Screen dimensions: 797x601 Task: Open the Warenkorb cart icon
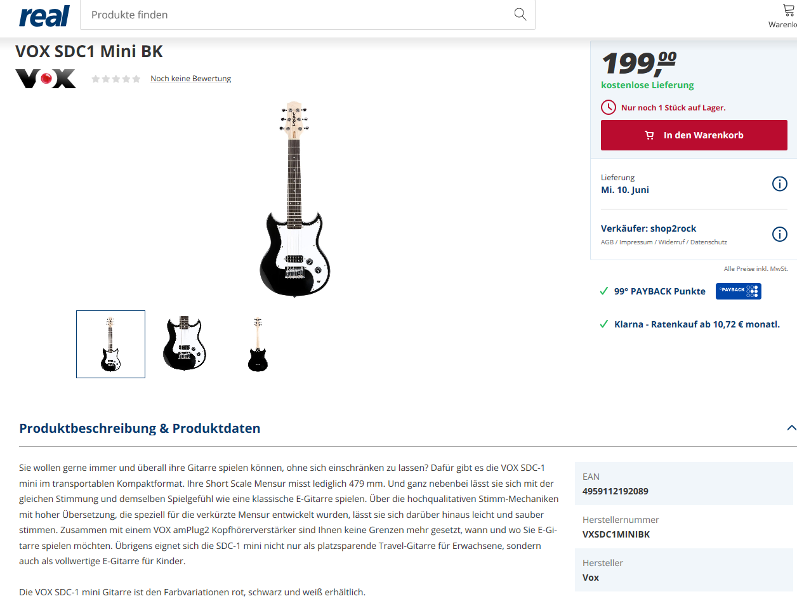(789, 10)
